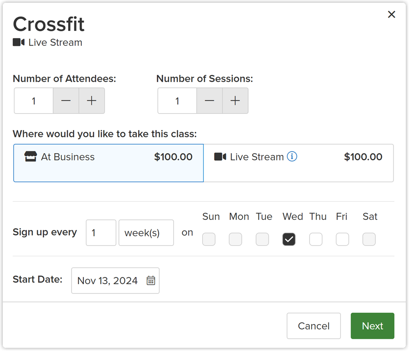Click the camera icon in Live Stream option

220,157
